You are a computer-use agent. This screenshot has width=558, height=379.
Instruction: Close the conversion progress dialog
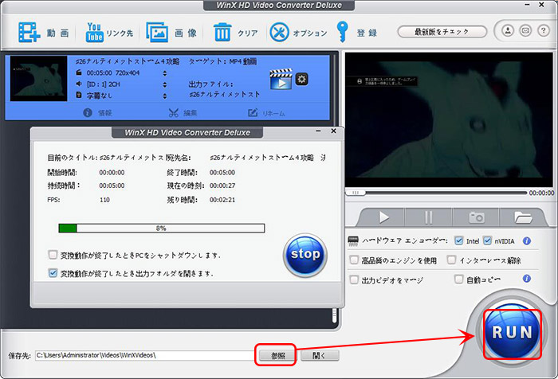pos(333,131)
